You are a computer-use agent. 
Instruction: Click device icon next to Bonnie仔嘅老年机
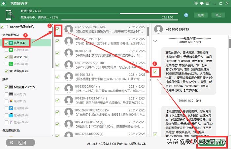pos(7,27)
